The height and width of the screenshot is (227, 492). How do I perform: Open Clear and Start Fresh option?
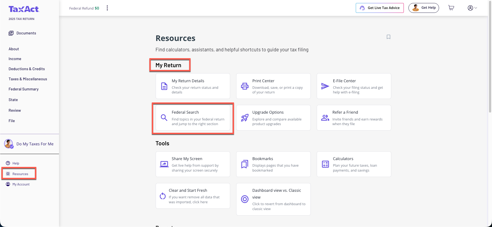[193, 196]
